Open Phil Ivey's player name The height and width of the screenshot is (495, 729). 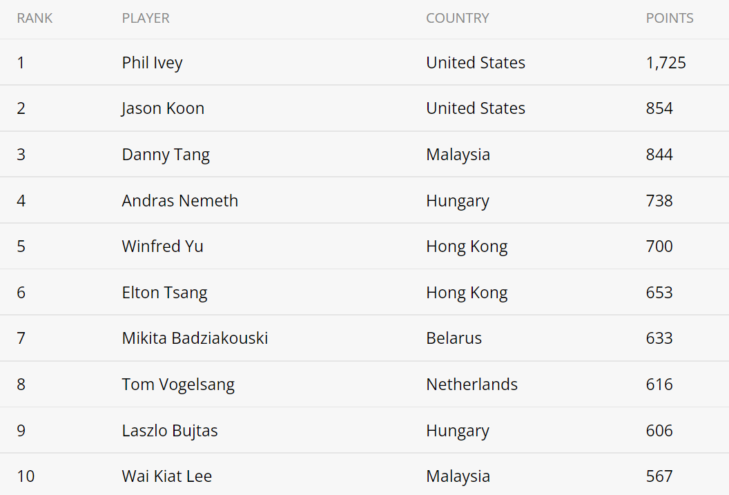click(153, 63)
